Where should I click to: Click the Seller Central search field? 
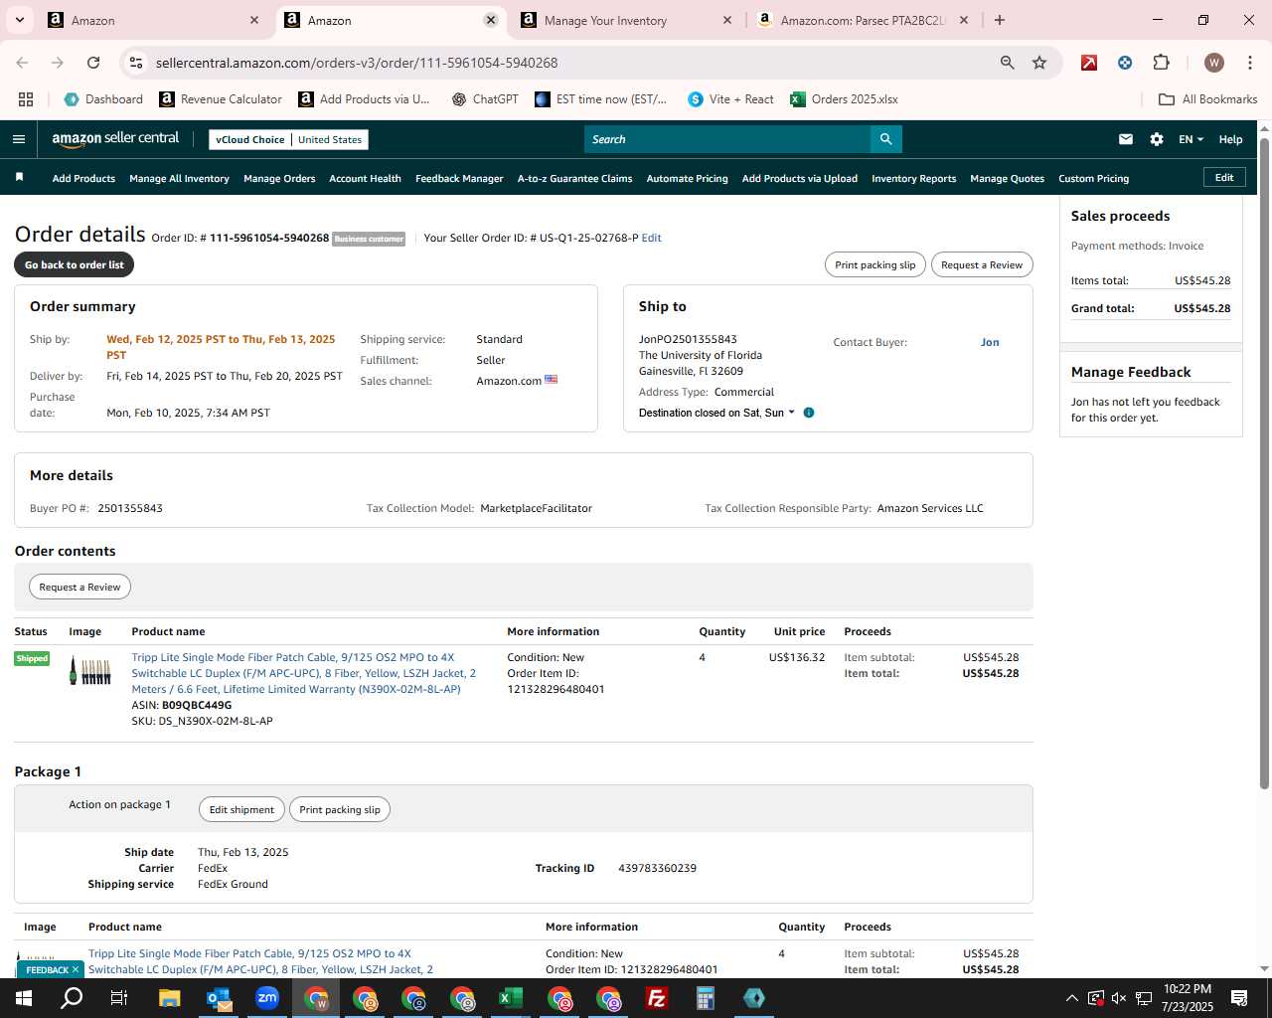[x=727, y=139]
